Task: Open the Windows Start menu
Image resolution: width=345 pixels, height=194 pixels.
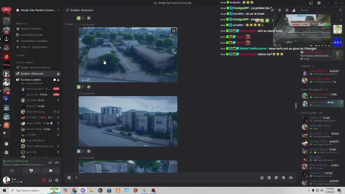Action: (4, 190)
